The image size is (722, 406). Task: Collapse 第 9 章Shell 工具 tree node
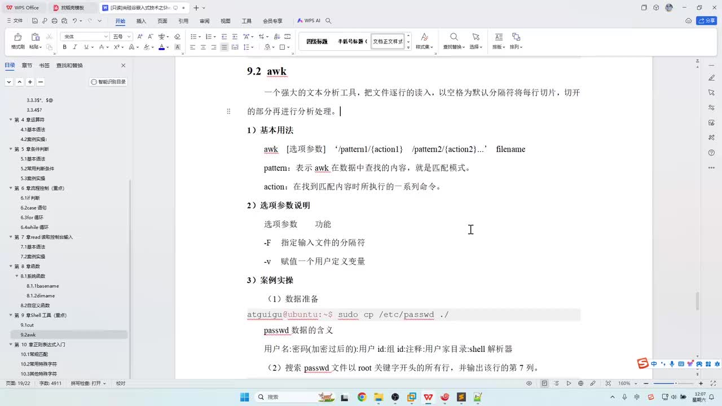[11, 315]
